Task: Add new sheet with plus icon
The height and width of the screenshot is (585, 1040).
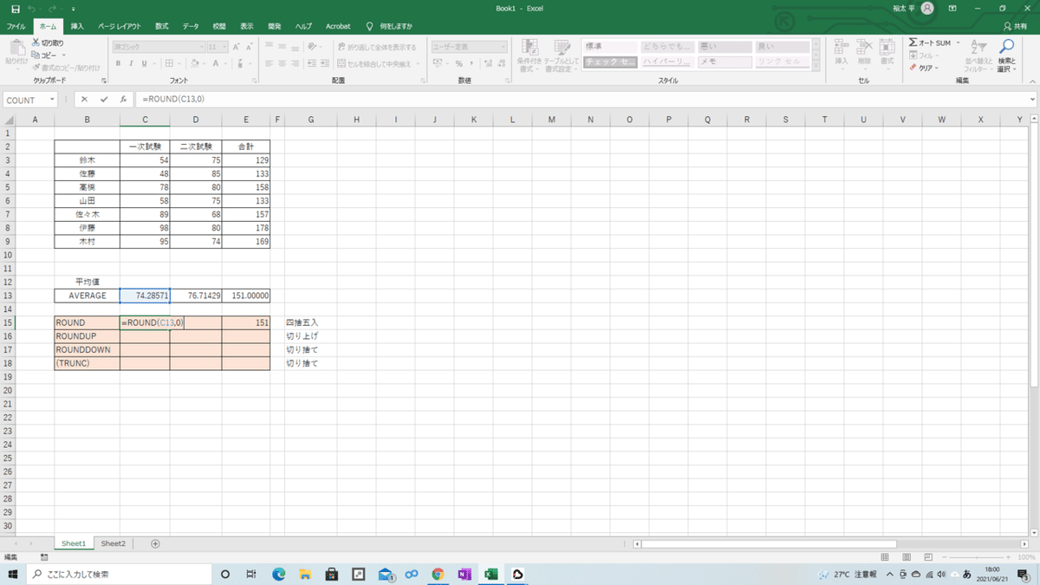Action: click(x=156, y=543)
